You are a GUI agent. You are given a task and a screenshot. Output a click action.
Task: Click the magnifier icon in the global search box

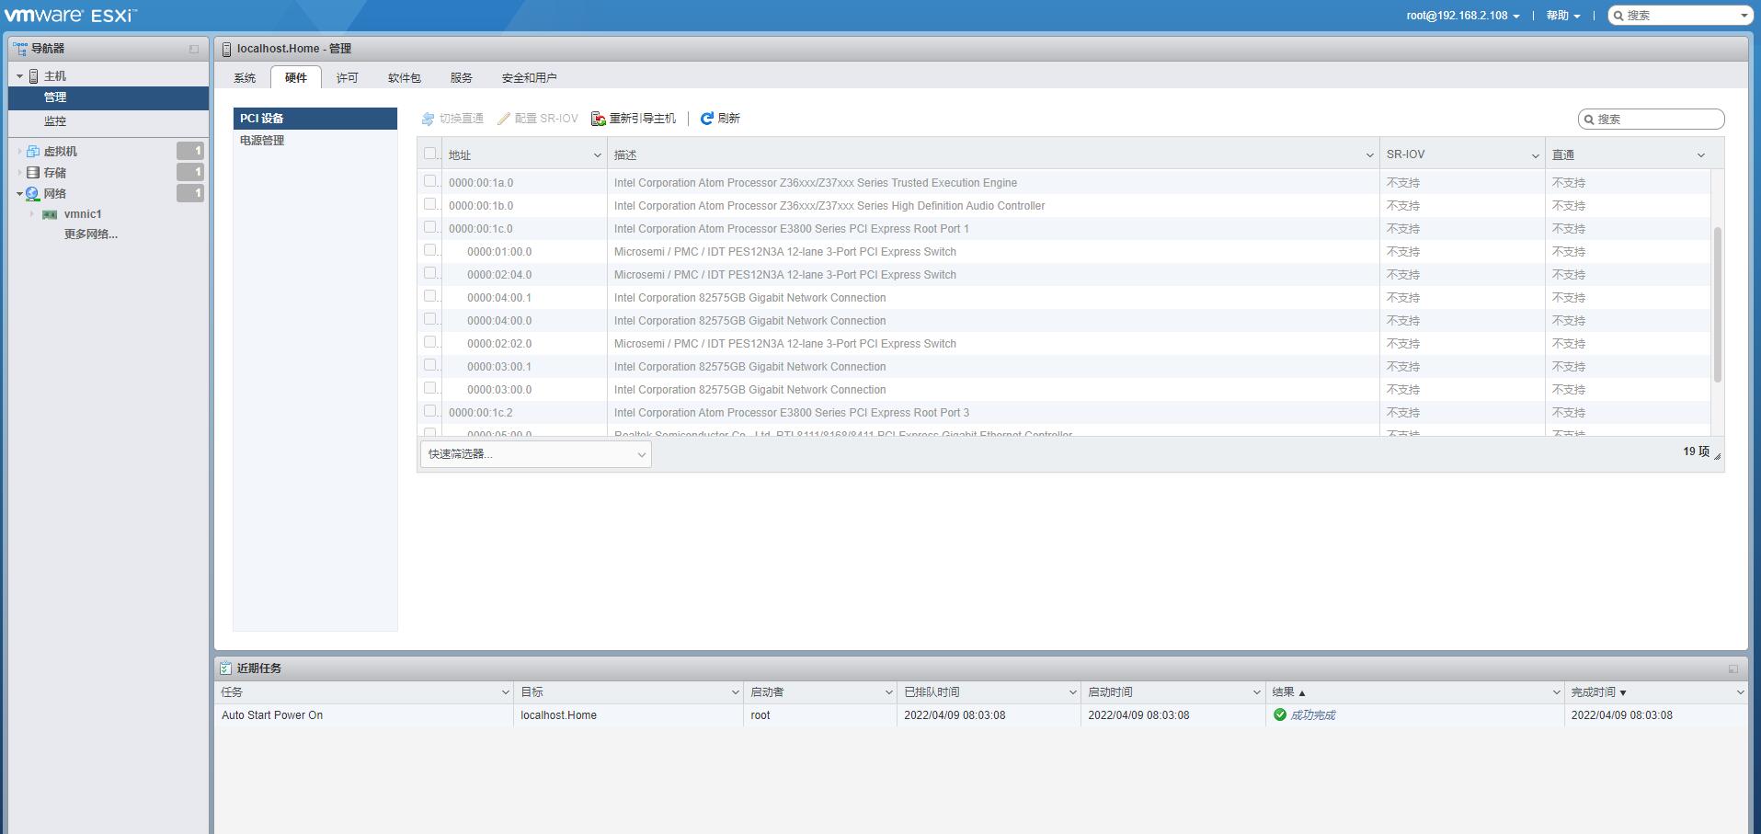[1618, 16]
